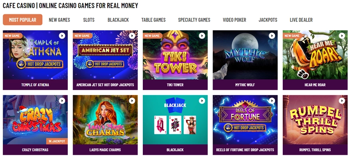
Task: Click the play icon on American Jet Set
Action: tap(132, 36)
